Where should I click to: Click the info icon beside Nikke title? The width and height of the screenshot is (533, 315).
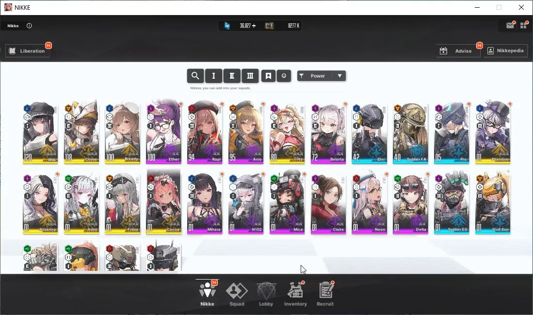[x=29, y=26]
